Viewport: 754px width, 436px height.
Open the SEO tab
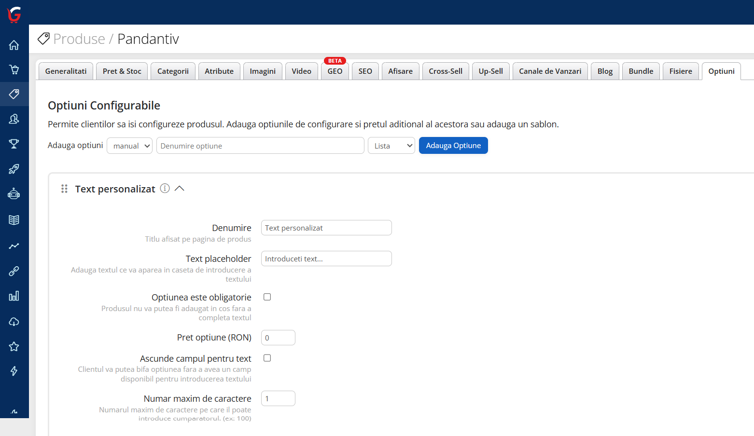(365, 71)
